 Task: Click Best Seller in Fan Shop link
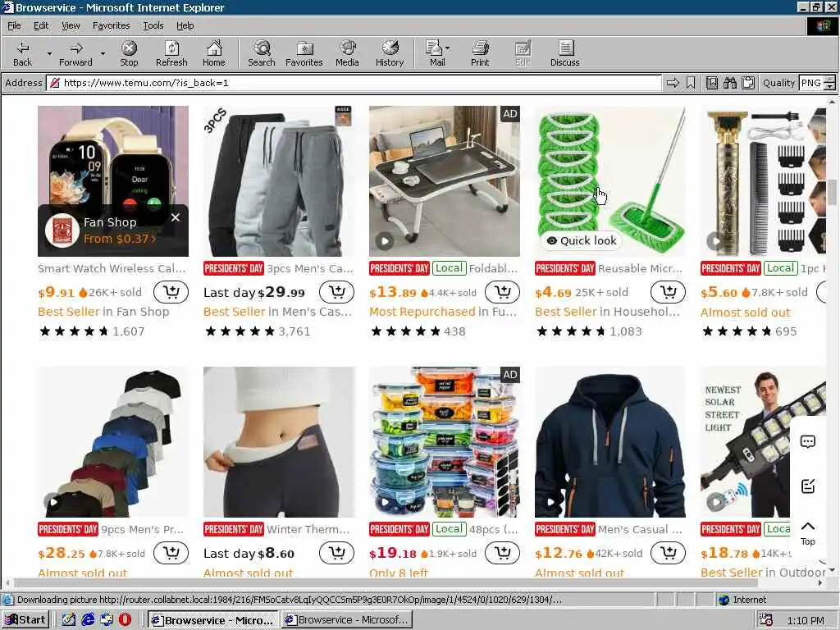pos(103,312)
